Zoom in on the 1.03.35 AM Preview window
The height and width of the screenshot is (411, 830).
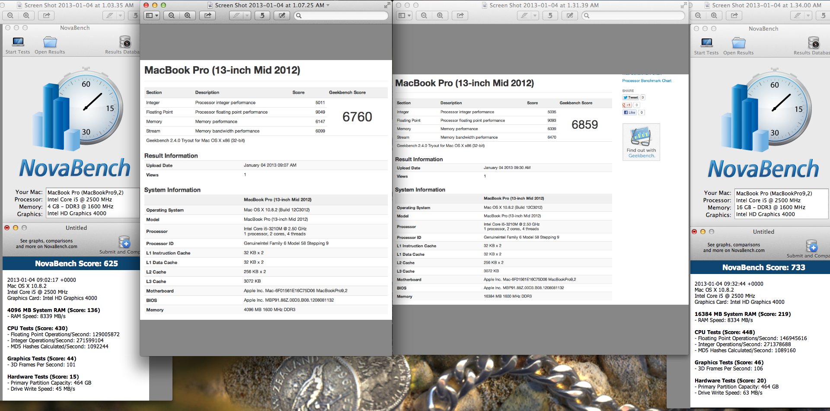pos(26,16)
